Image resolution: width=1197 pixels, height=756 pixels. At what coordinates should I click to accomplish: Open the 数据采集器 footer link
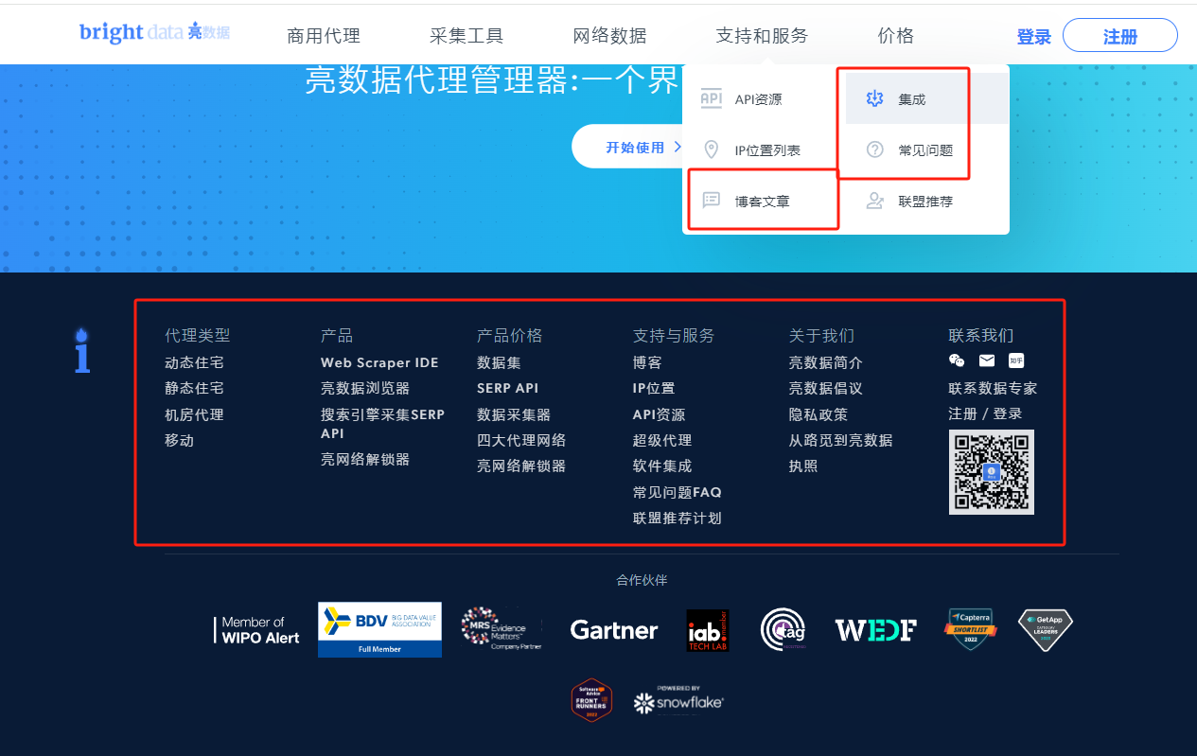[x=514, y=414]
